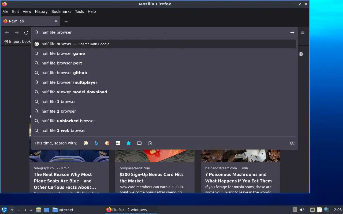Pick suggestion 'half life browser game'

pos(165,53)
